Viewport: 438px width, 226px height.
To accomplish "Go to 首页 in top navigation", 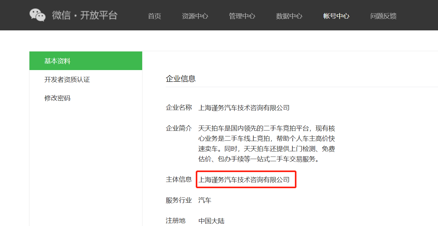I will click(155, 16).
